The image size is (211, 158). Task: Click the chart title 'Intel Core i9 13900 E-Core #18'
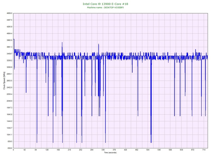click(x=105, y=4)
